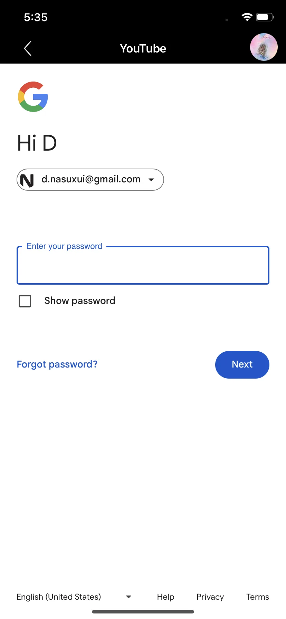Image resolution: width=286 pixels, height=619 pixels.
Task: Click the N account icon in the email chip
Action: [x=27, y=180]
